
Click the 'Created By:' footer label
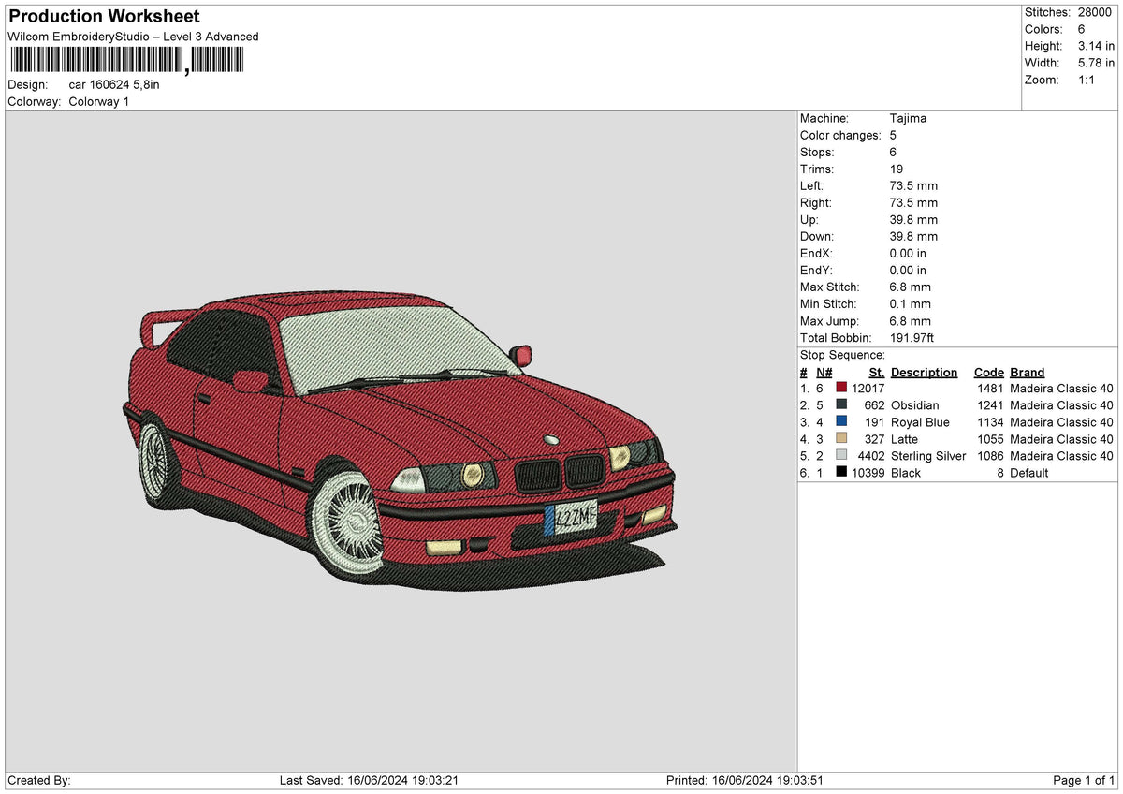(x=39, y=780)
